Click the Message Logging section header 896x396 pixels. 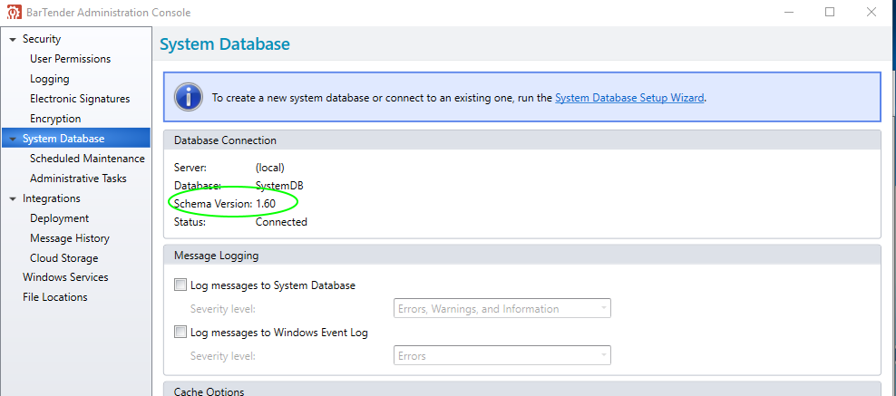click(522, 256)
